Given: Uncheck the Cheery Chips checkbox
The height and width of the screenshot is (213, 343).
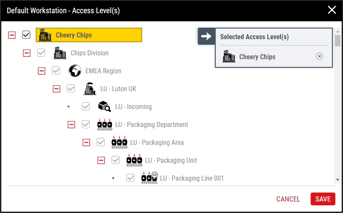Looking at the screenshot, I should coord(26,35).
